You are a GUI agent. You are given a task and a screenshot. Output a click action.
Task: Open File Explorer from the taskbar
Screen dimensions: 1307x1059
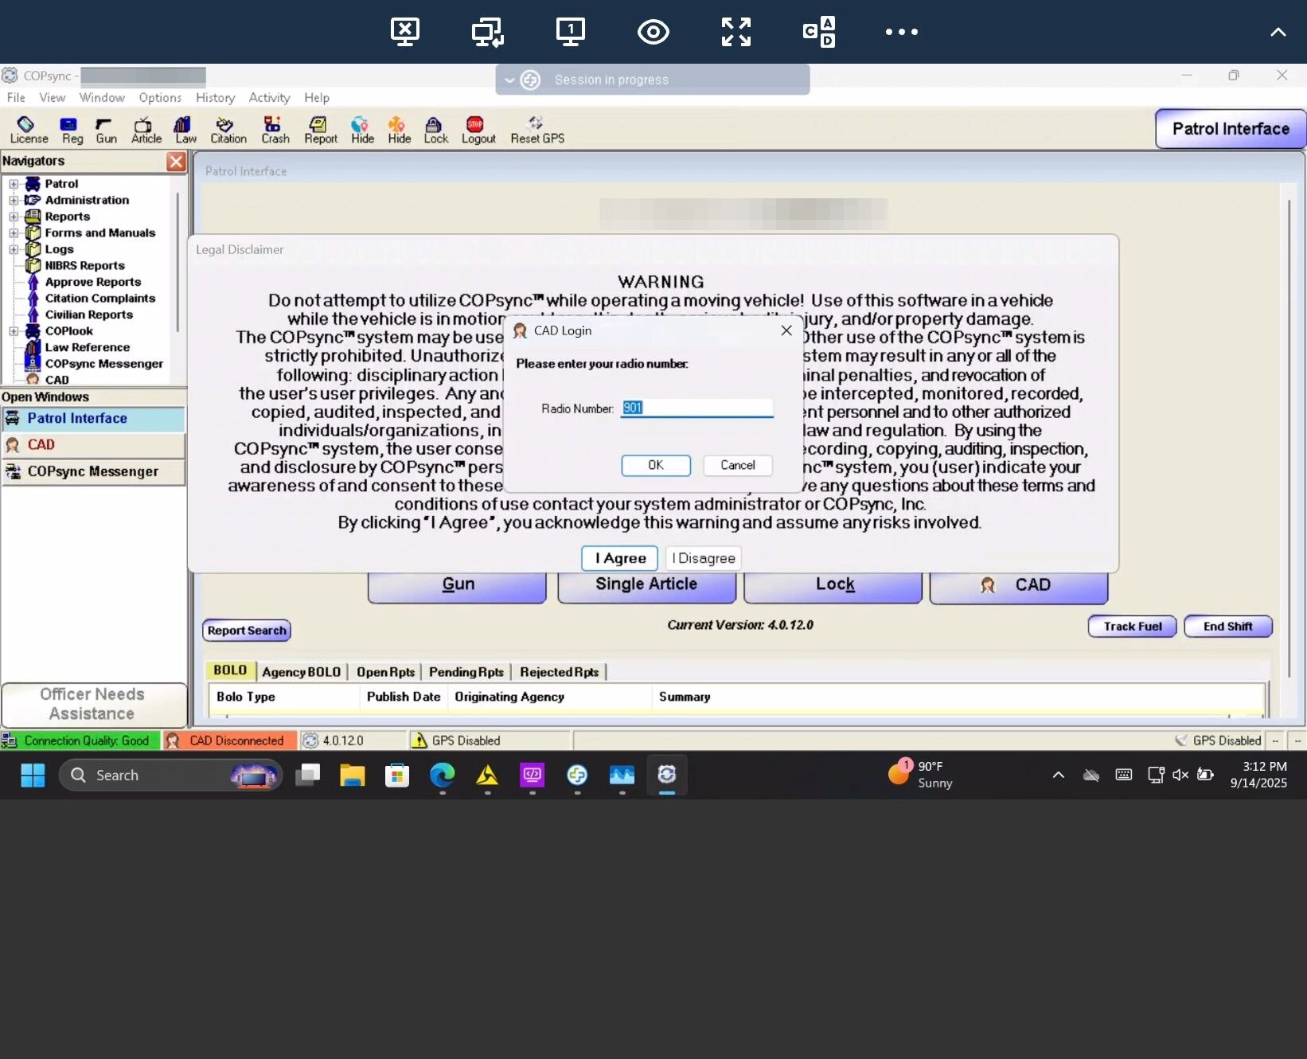pos(352,775)
